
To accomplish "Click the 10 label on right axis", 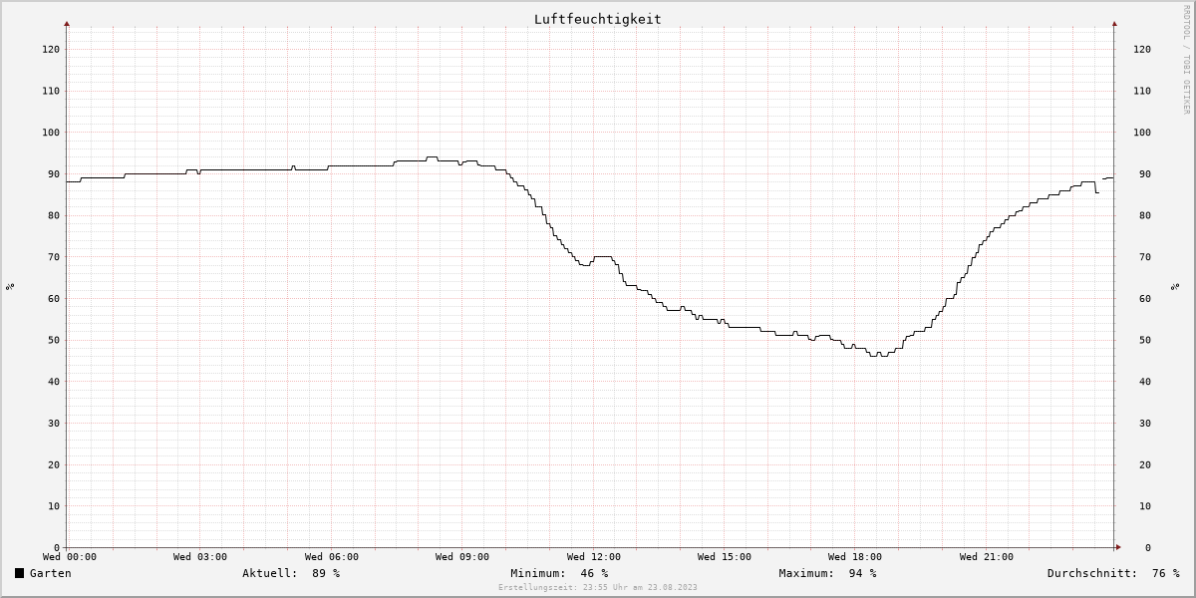I will pos(1145,506).
